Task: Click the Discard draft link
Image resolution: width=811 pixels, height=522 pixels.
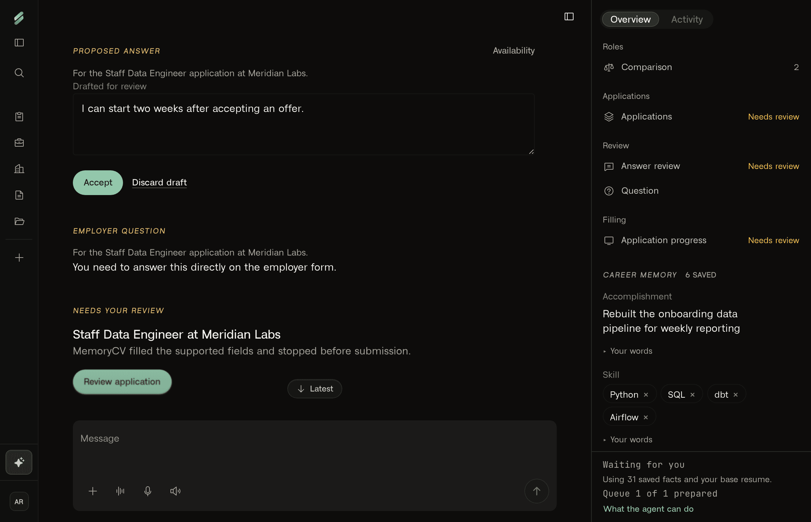Action: tap(159, 182)
